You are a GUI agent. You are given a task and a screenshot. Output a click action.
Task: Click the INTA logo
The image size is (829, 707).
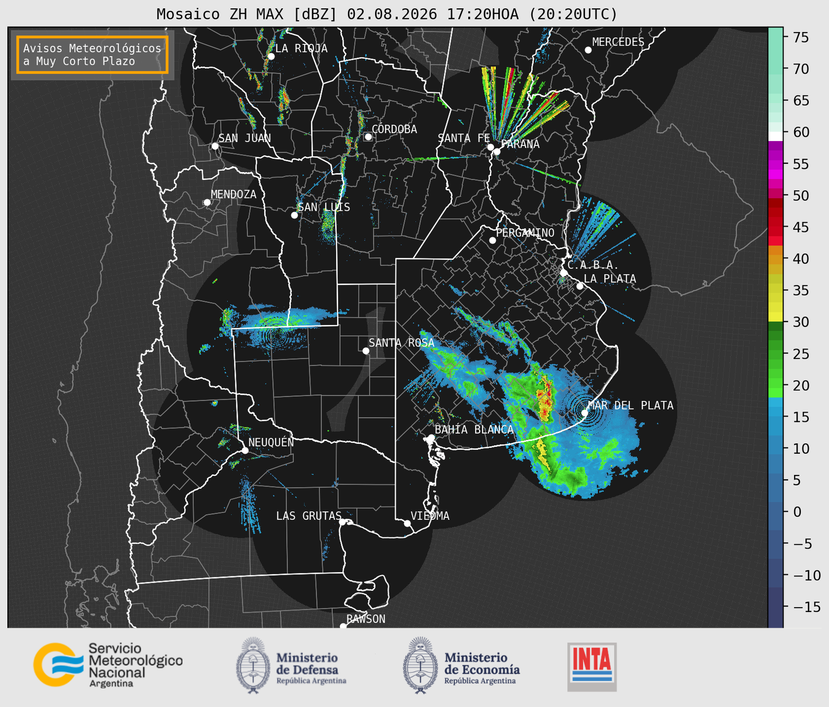click(x=592, y=667)
